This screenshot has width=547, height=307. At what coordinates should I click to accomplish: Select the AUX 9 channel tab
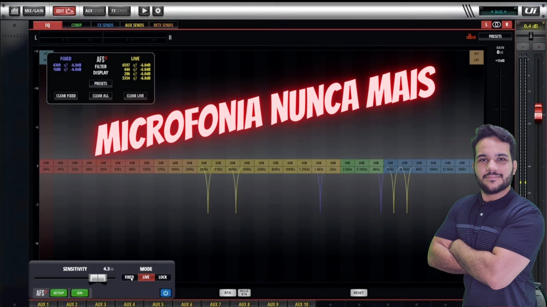point(273,304)
